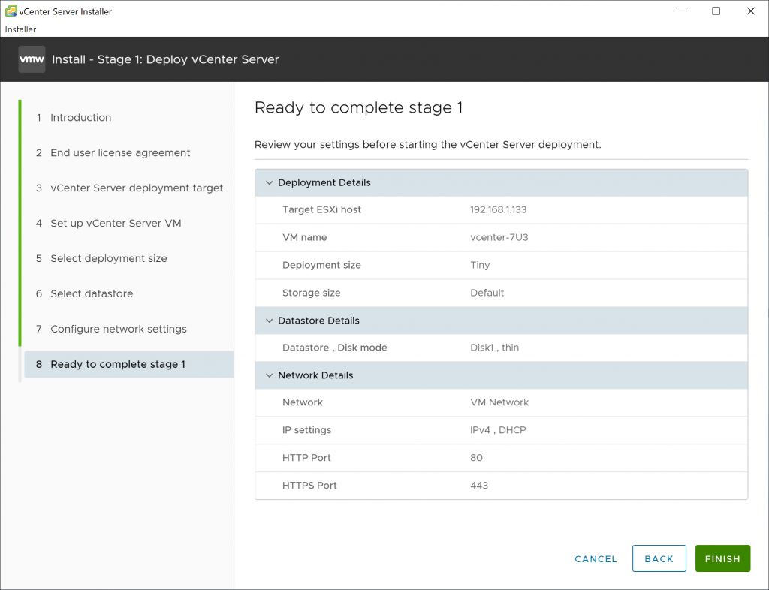Click the IP settings value IPv4 , DHCP
Viewport: 769px width, 590px height.
click(498, 430)
